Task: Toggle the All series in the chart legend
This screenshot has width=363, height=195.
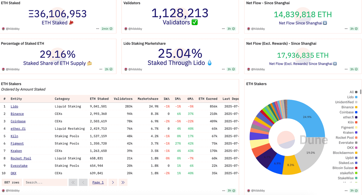Action: tap(353, 92)
